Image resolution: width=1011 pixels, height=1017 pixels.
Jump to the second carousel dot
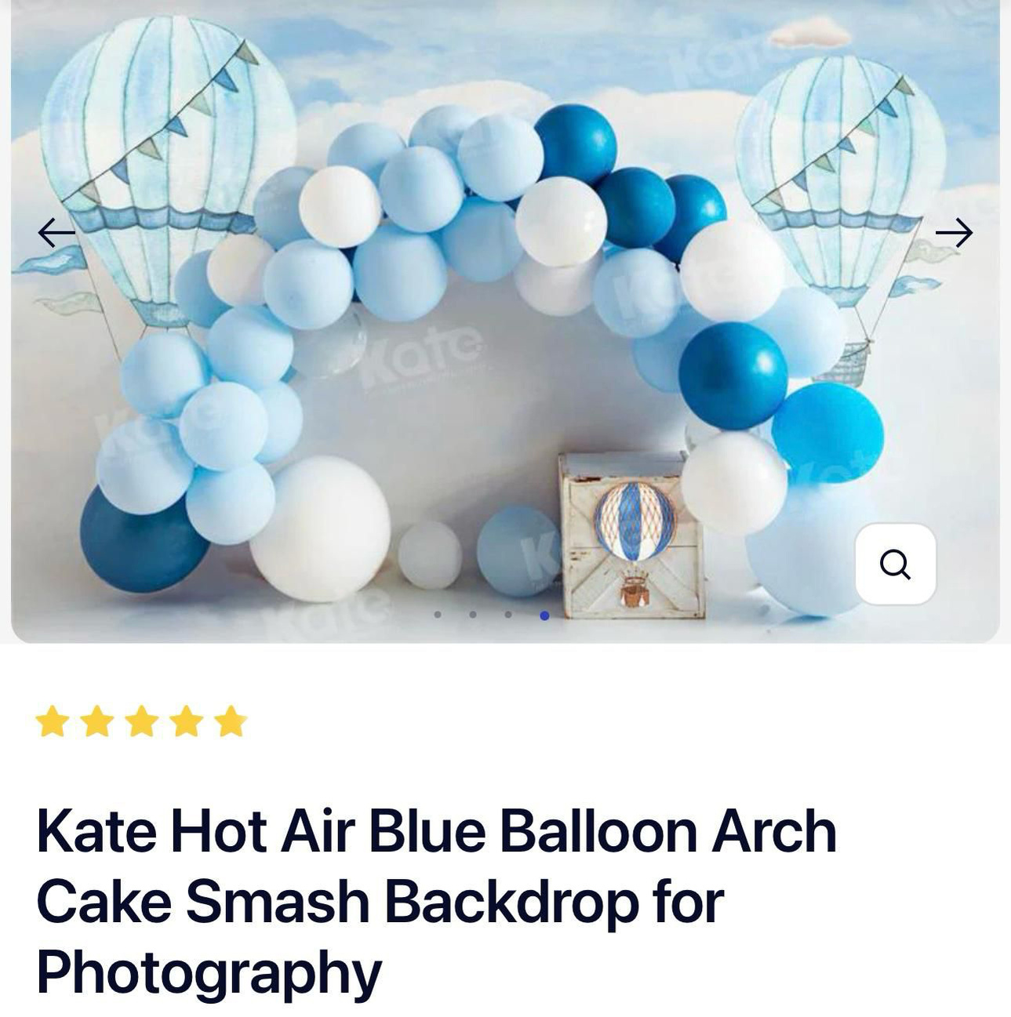pos(473,615)
